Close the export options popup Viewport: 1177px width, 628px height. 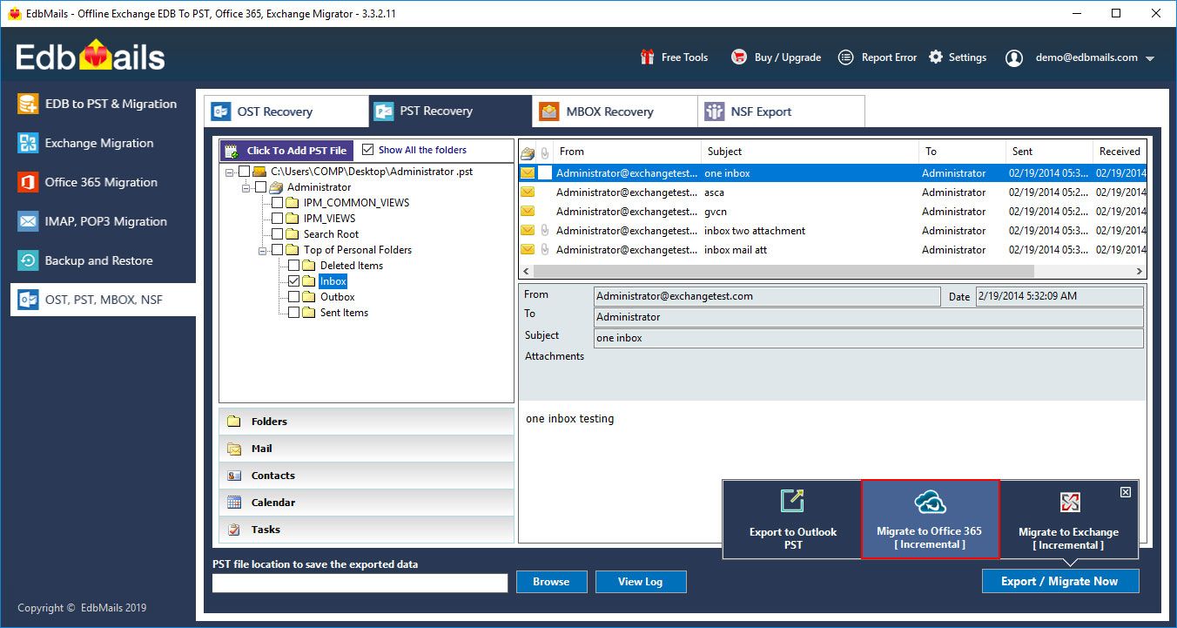click(1126, 492)
